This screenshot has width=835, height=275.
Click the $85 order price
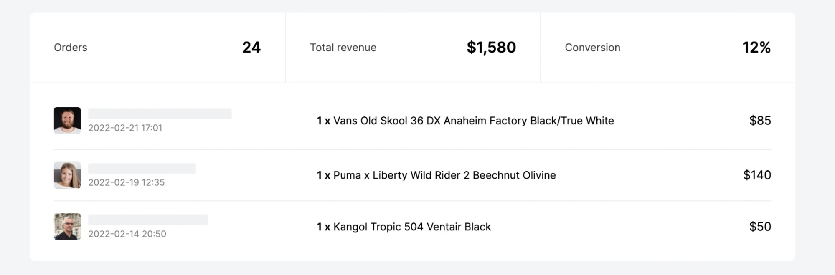[x=760, y=121]
